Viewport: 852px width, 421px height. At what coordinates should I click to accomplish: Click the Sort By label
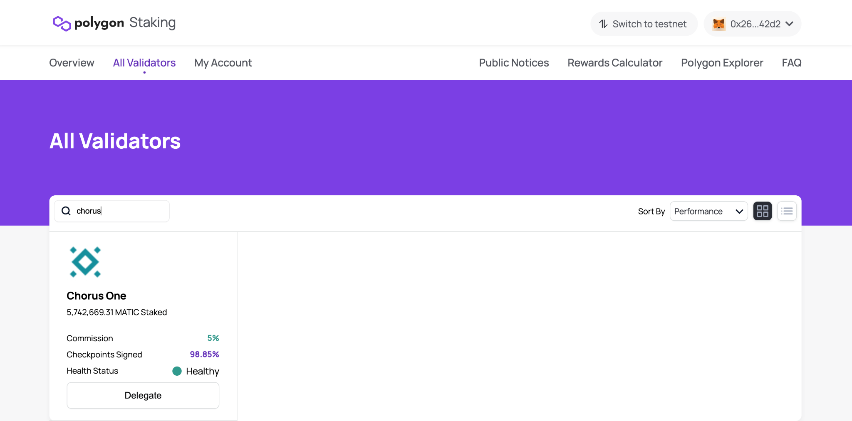(651, 211)
